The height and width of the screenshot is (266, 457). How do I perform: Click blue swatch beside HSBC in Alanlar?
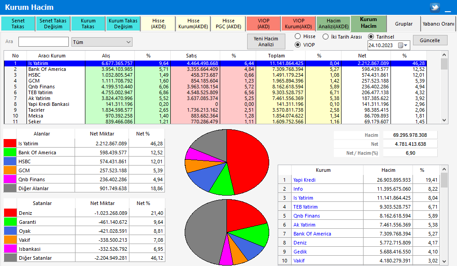[x=10, y=161]
